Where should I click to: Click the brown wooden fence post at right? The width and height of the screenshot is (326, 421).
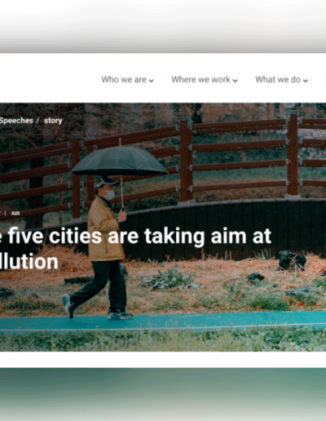point(293,154)
